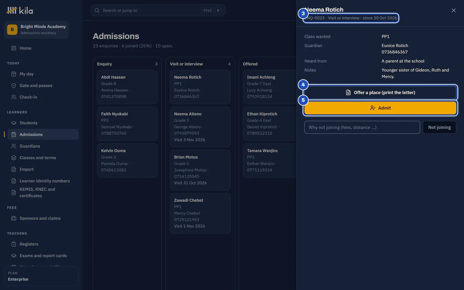The height and width of the screenshot is (290, 464).
Task: Click the Exams and report cards icon
Action: (x=14, y=256)
